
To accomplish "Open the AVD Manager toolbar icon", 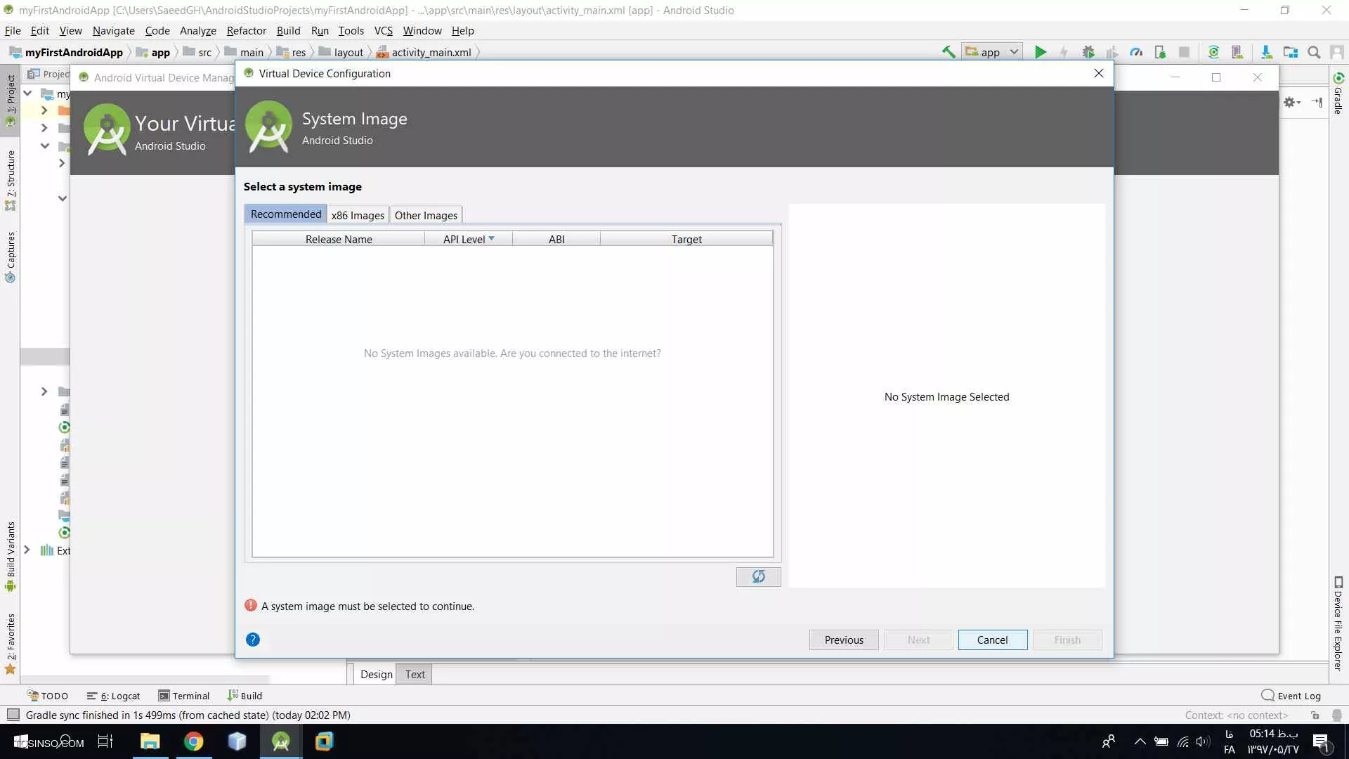I will (x=1237, y=52).
